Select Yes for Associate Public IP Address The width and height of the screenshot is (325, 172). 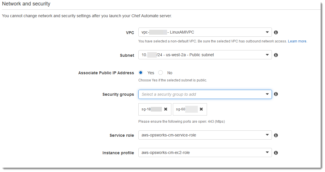141,73
